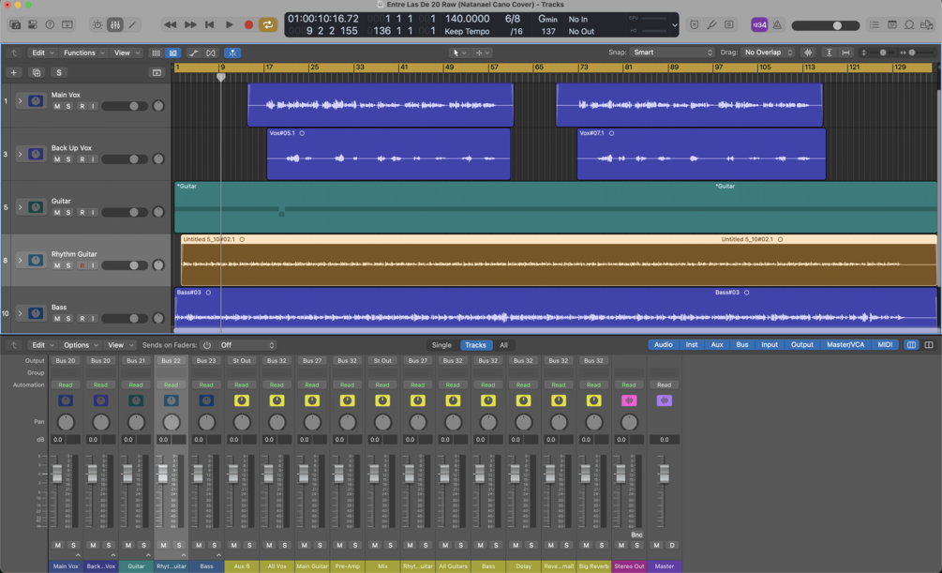Image resolution: width=942 pixels, height=573 pixels.
Task: Open Main Vox channel Bus 20 output slot
Action: point(65,361)
